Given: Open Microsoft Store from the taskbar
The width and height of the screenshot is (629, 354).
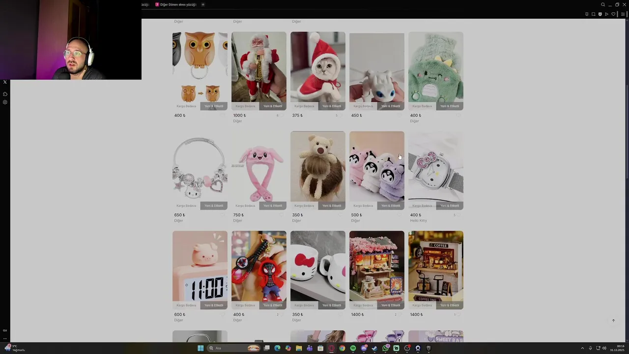Looking at the screenshot, I should point(320,348).
